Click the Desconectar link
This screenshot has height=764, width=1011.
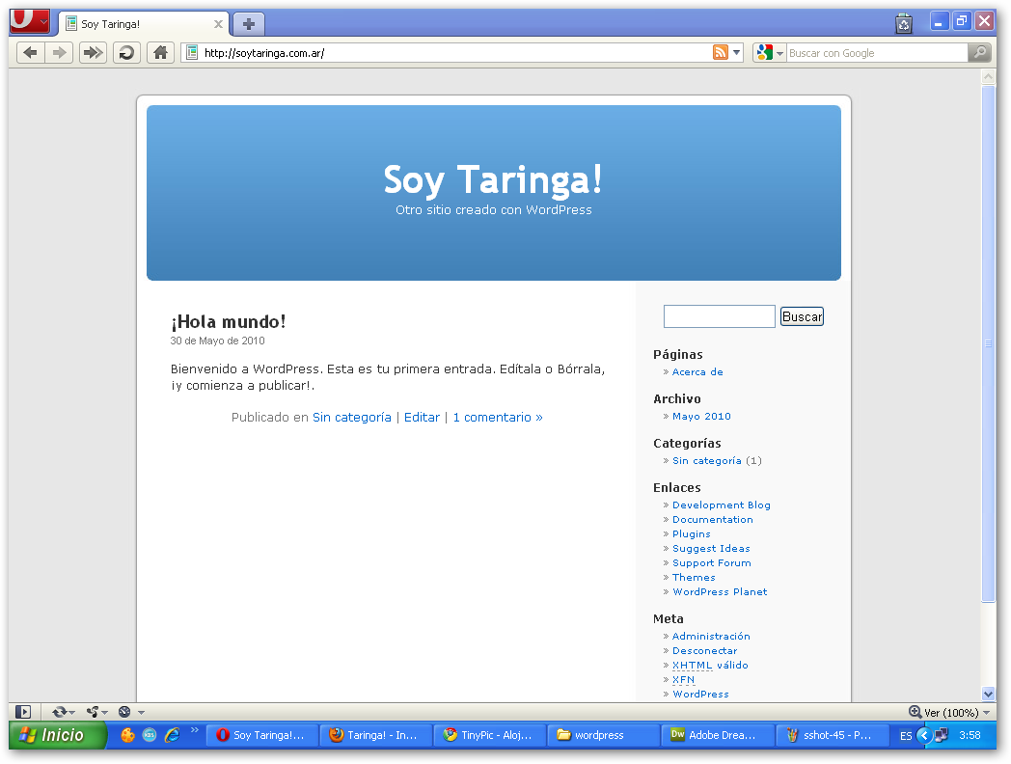tap(705, 651)
